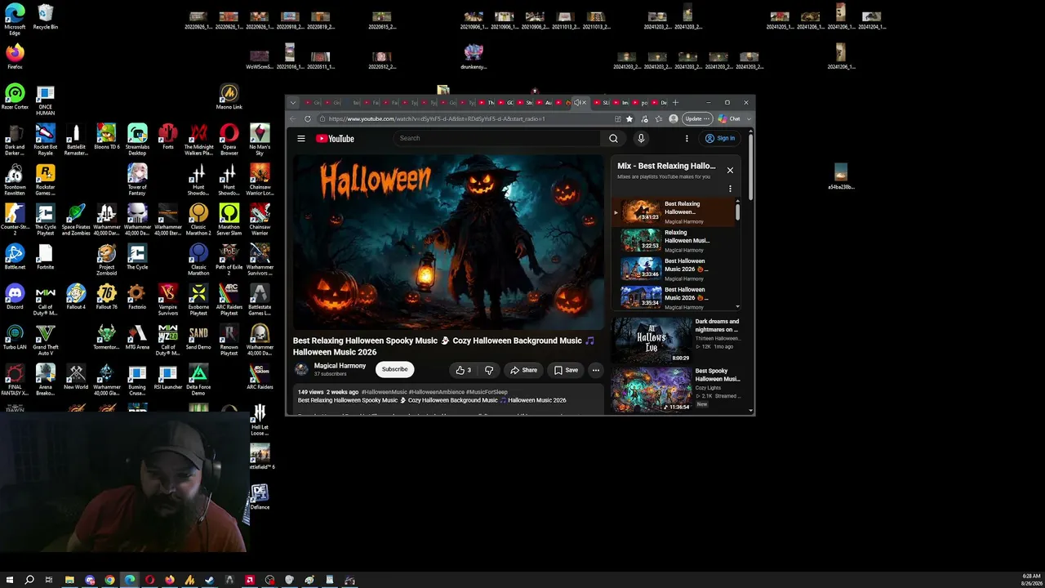This screenshot has width=1045, height=588.
Task: Mute the active YouTube tab audio
Action: (x=576, y=103)
